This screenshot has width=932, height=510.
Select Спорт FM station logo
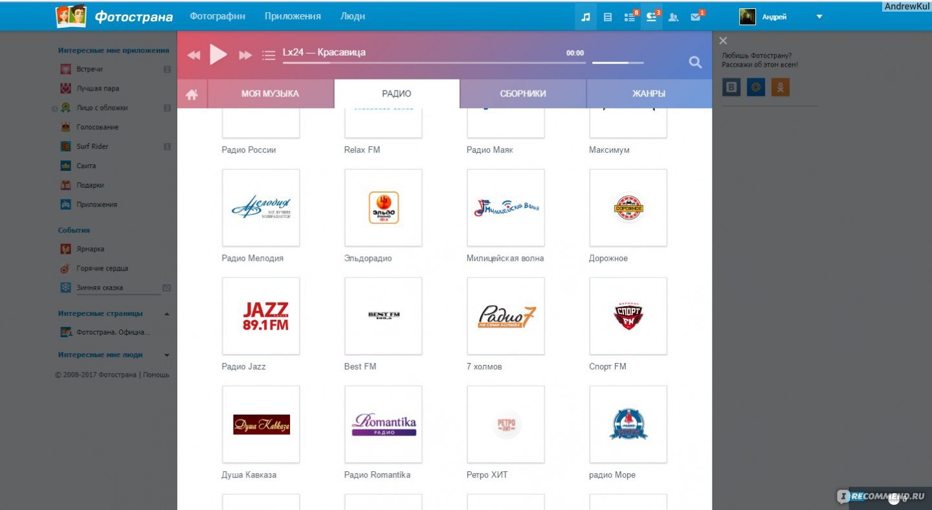628,316
